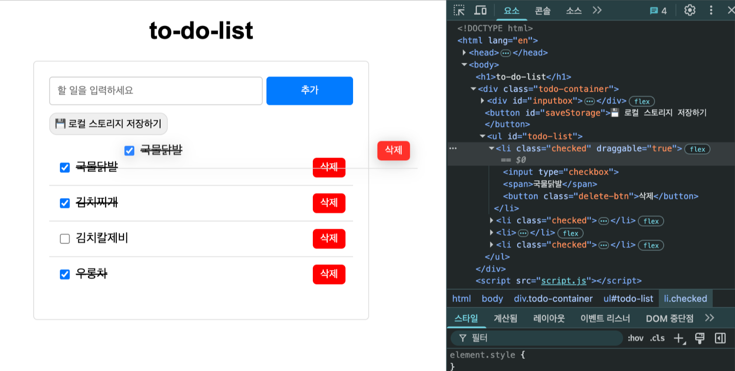
Task: Click the todo input field 할 일을 입력하세요
Action: pyautogui.click(x=156, y=91)
